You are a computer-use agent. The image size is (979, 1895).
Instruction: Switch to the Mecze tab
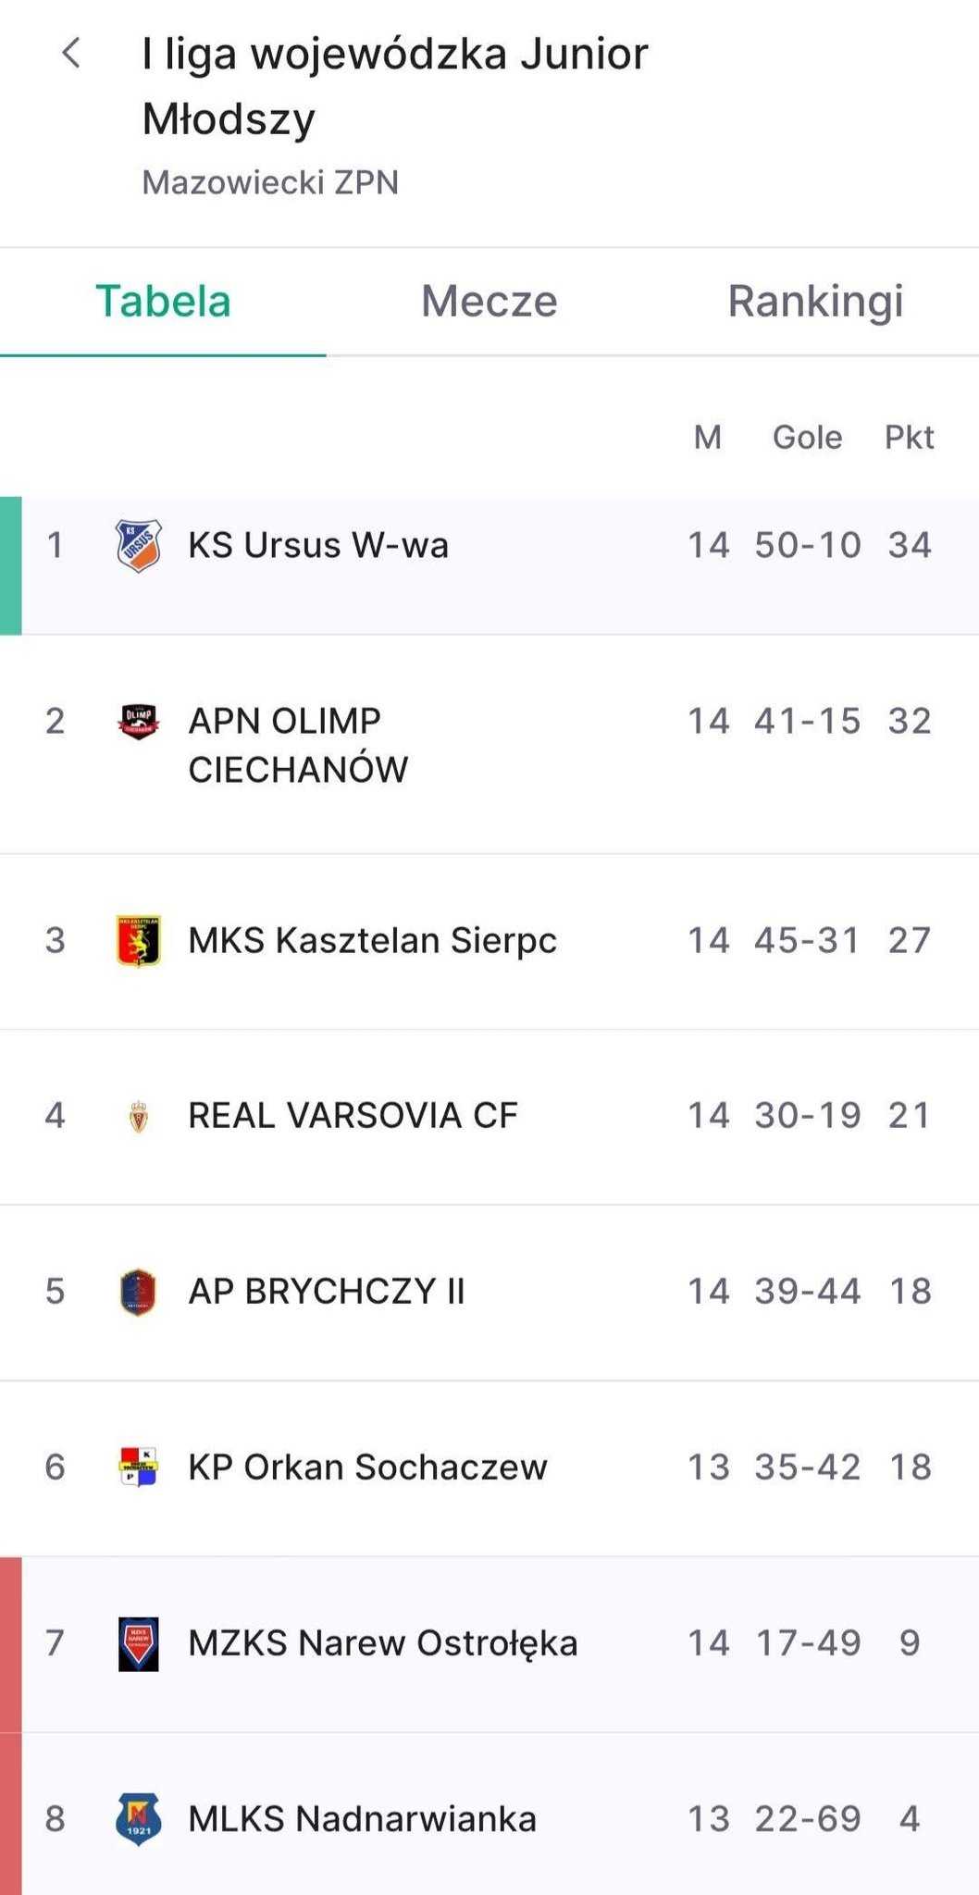[x=489, y=302]
